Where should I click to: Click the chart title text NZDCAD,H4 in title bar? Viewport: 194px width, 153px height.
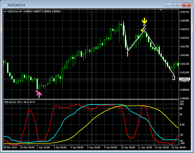[x=17, y=5]
